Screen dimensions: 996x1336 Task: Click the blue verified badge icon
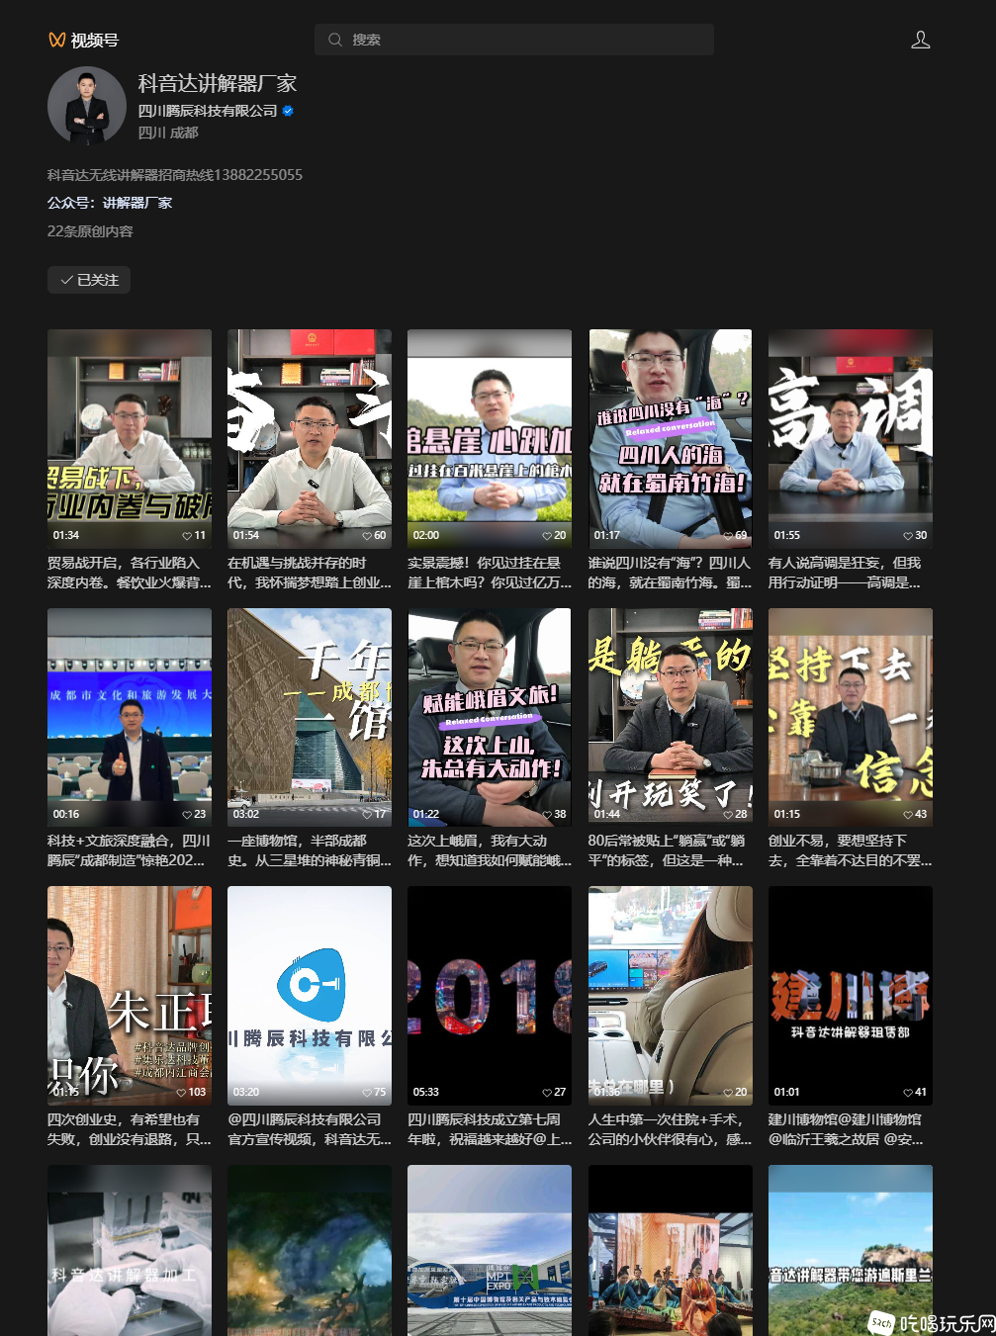point(288,111)
